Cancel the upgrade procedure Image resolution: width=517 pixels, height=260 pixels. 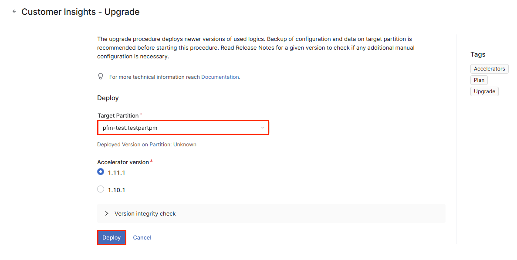(142, 238)
